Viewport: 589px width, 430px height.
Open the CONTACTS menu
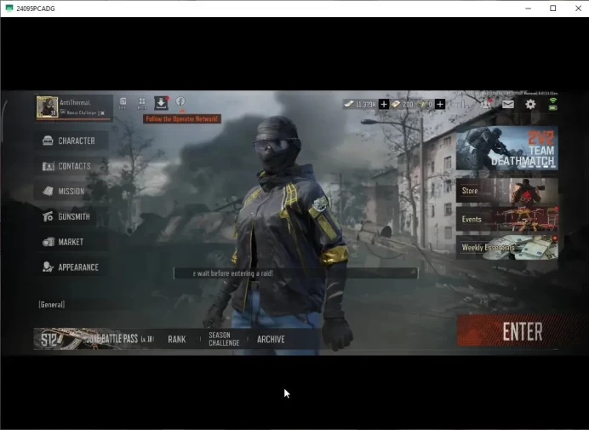[71, 166]
